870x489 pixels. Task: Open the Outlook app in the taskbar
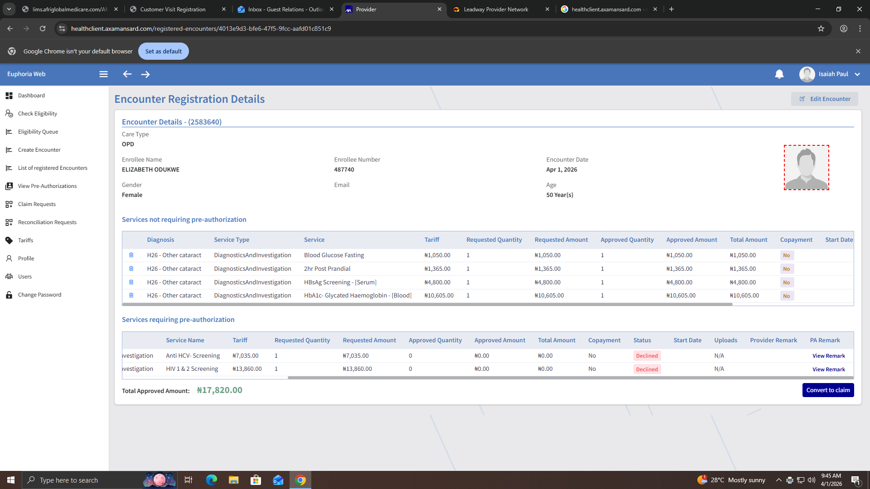(278, 480)
